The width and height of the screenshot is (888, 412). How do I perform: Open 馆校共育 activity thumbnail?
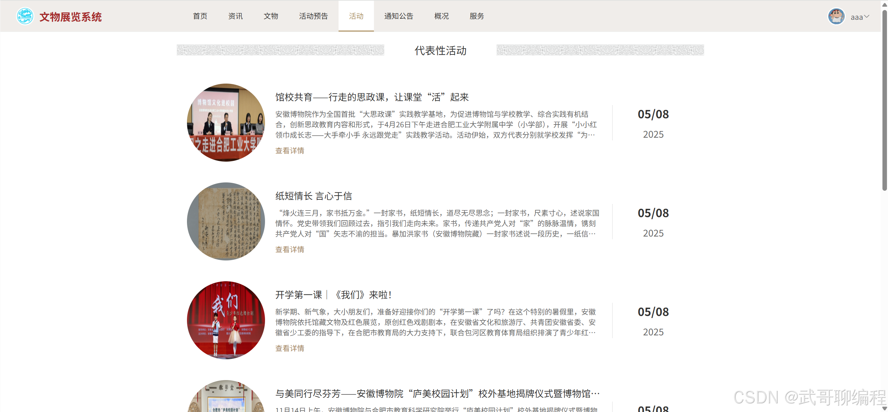tap(226, 122)
